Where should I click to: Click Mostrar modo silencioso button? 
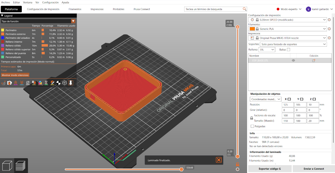point(15,75)
